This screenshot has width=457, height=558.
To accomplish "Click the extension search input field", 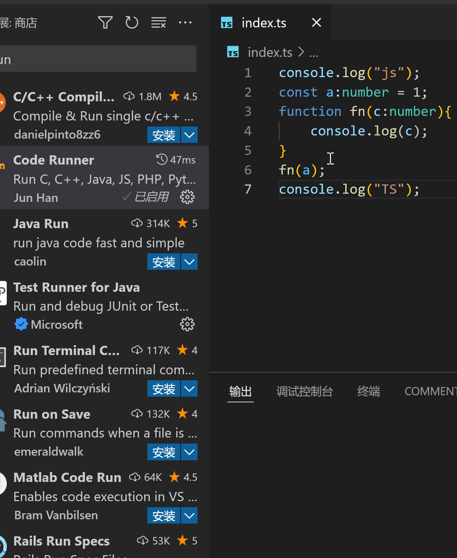I will click(x=98, y=59).
